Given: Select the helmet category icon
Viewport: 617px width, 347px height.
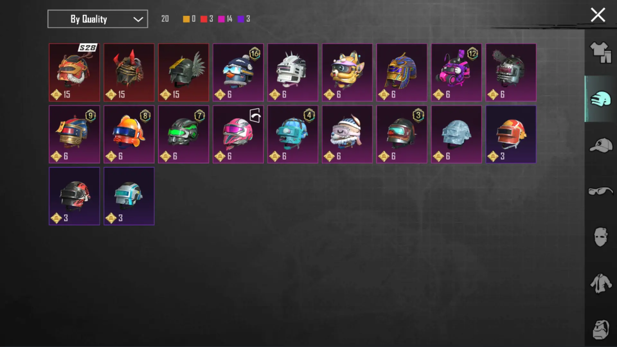Looking at the screenshot, I should click(601, 99).
